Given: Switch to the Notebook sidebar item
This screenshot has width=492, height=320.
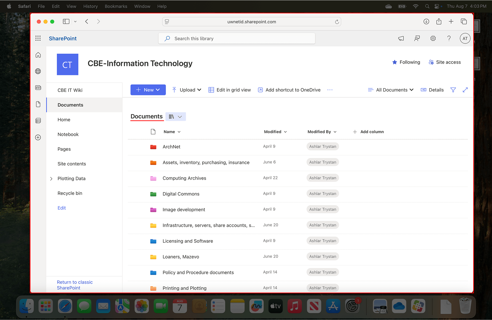Looking at the screenshot, I should click(x=68, y=134).
